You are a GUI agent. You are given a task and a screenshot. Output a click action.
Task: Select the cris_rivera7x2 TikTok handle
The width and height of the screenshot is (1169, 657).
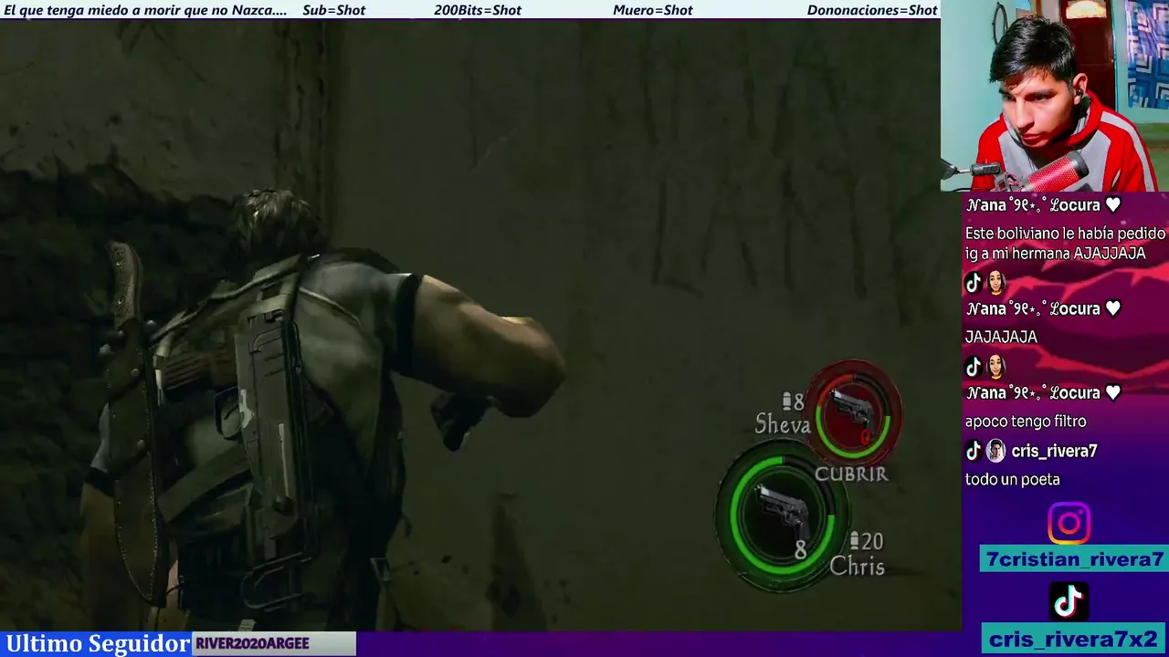coord(1073,639)
